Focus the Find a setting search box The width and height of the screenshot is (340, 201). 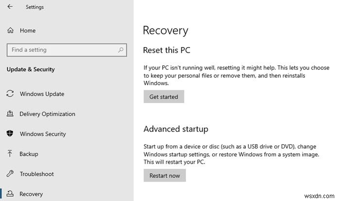pos(67,50)
